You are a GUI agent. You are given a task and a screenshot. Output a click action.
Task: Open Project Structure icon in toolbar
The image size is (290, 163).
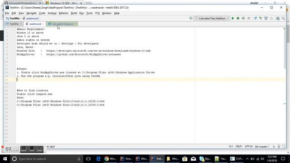[x=278, y=18]
